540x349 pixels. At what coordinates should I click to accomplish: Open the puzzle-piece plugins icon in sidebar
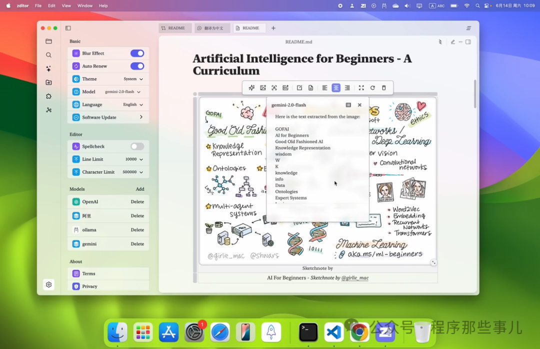click(48, 96)
